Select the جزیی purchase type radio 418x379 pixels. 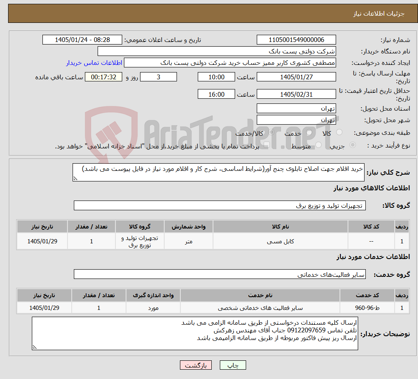tap(352, 145)
